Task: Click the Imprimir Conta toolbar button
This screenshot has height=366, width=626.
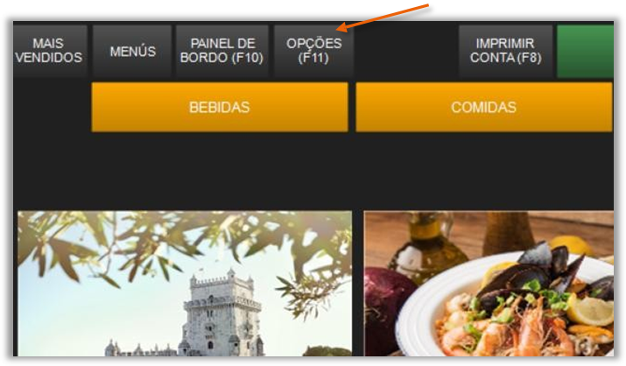Action: (x=505, y=51)
